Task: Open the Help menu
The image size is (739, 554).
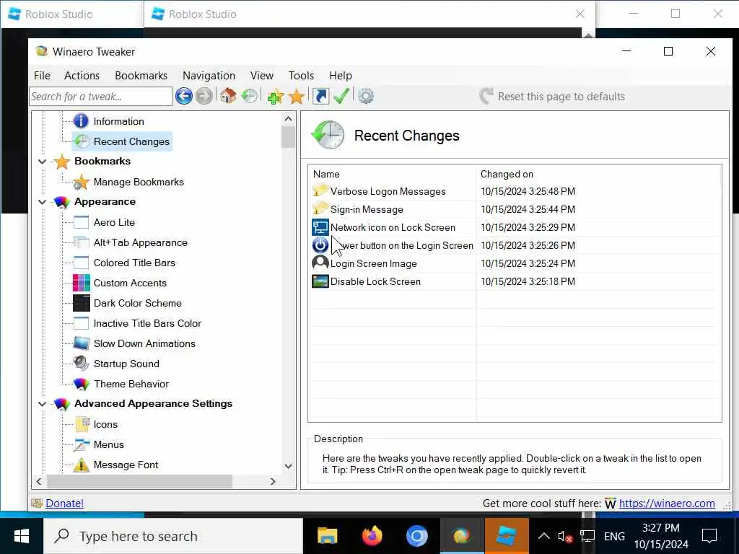Action: [x=341, y=75]
